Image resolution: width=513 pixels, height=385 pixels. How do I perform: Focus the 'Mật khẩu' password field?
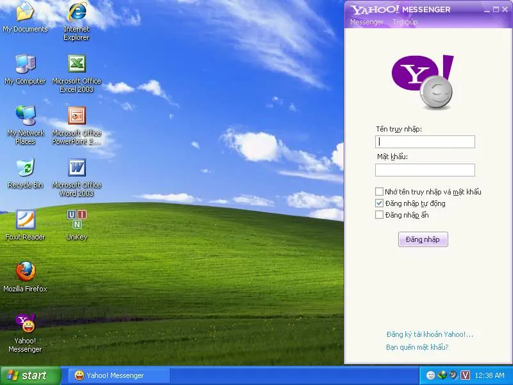pyautogui.click(x=425, y=170)
